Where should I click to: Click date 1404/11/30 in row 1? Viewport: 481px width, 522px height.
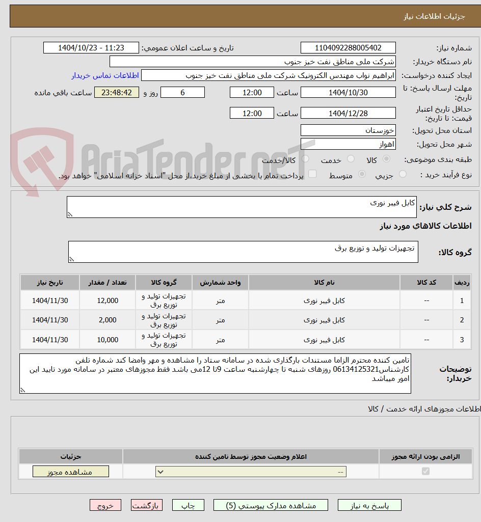[x=50, y=300]
